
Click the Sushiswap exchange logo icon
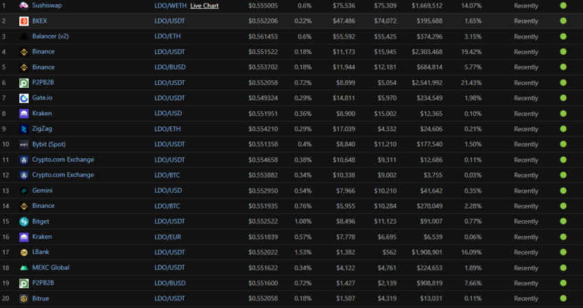pos(24,5)
